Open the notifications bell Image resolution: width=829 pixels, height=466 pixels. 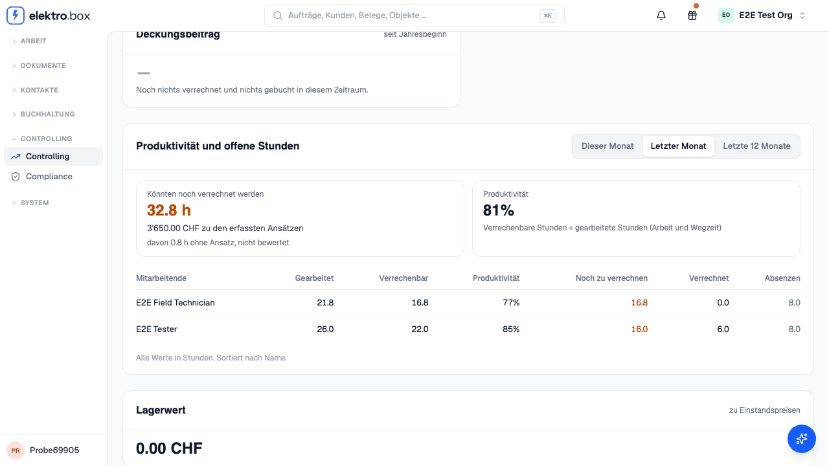pyautogui.click(x=661, y=16)
